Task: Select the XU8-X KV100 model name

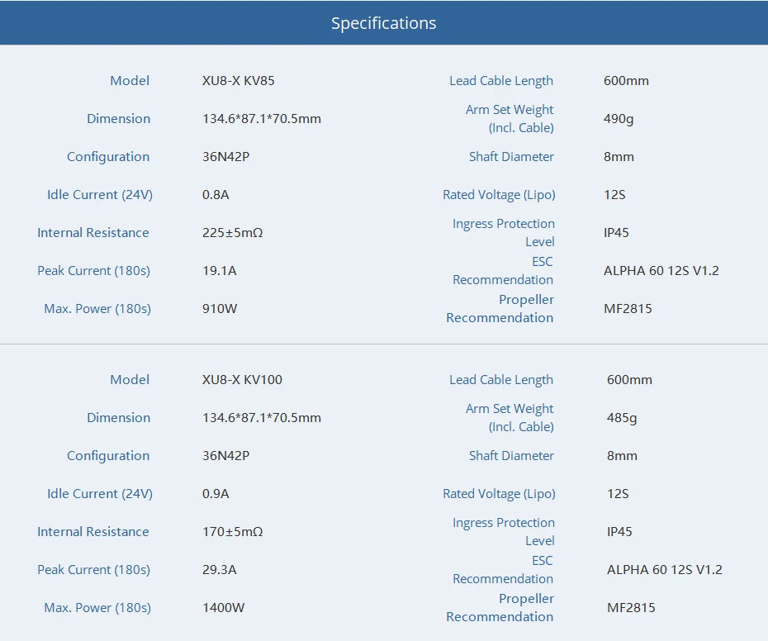Action: tap(242, 380)
